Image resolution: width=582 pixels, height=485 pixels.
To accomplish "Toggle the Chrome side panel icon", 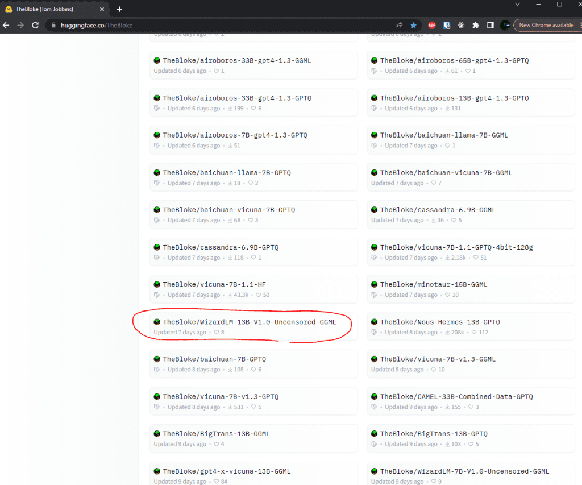I will pyautogui.click(x=490, y=25).
